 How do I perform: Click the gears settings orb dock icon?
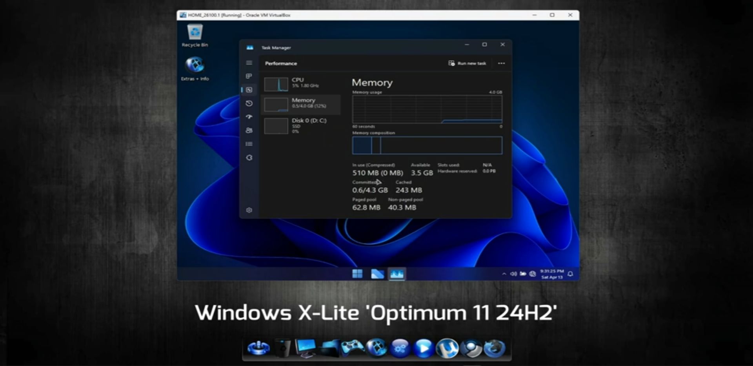pyautogui.click(x=400, y=348)
